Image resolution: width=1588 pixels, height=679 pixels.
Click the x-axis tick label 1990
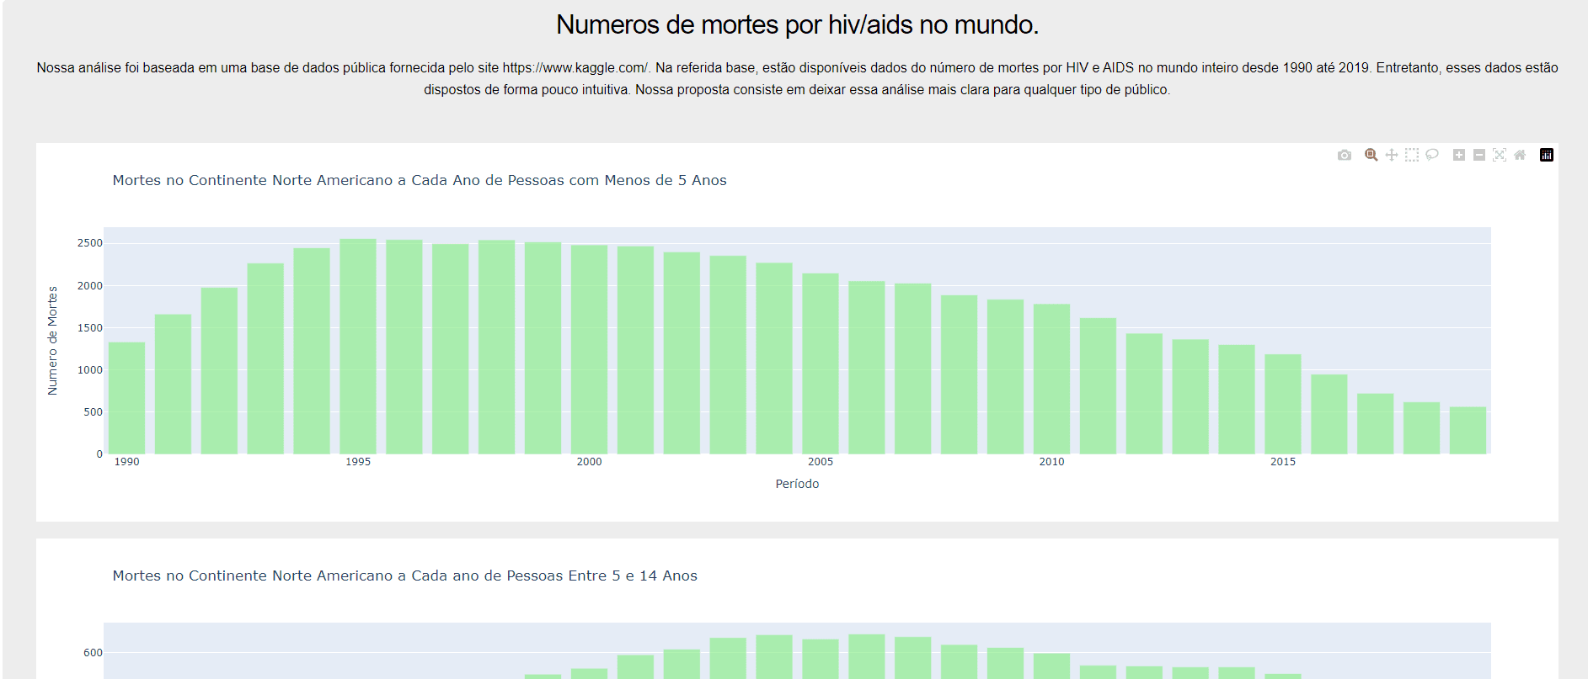click(127, 462)
